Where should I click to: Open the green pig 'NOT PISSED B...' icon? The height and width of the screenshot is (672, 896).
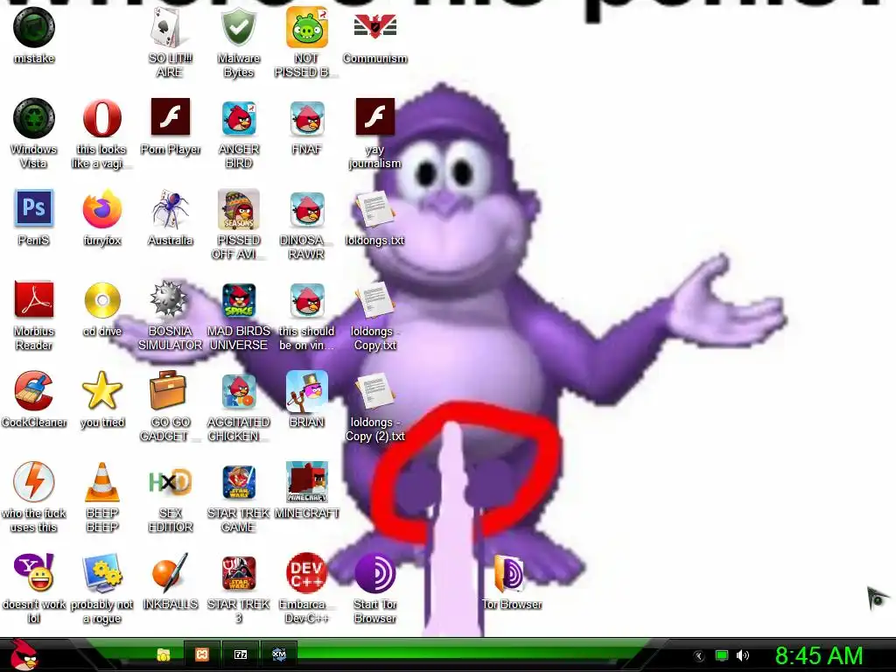pyautogui.click(x=307, y=27)
